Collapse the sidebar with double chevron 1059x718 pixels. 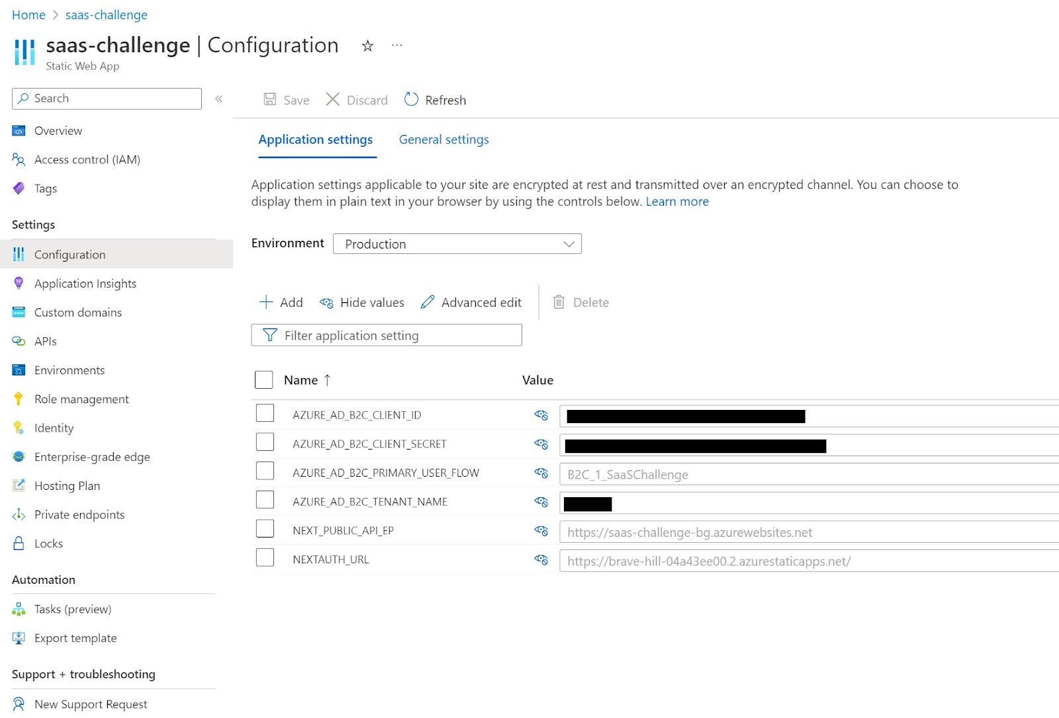pyautogui.click(x=219, y=99)
